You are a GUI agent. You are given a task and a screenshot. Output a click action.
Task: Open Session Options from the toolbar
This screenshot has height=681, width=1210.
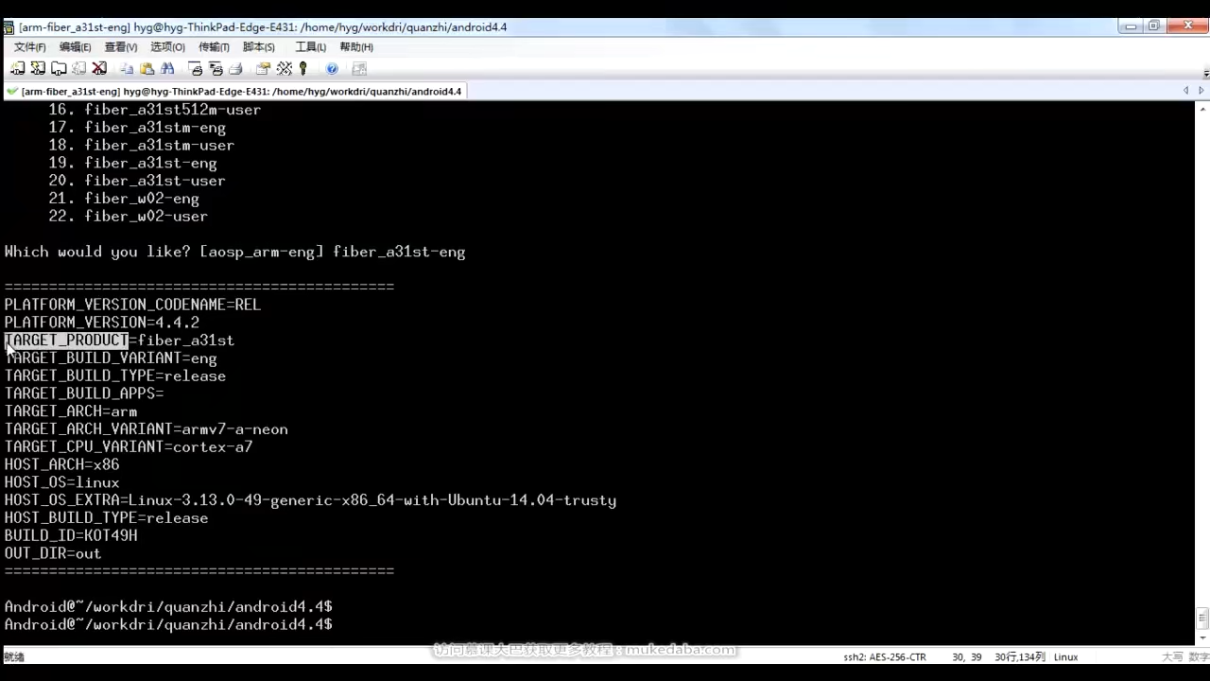tap(264, 68)
